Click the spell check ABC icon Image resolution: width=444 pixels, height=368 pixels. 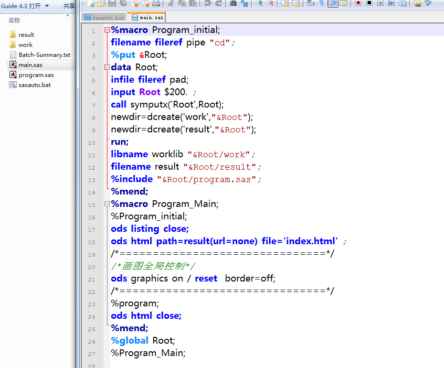coord(428,3)
